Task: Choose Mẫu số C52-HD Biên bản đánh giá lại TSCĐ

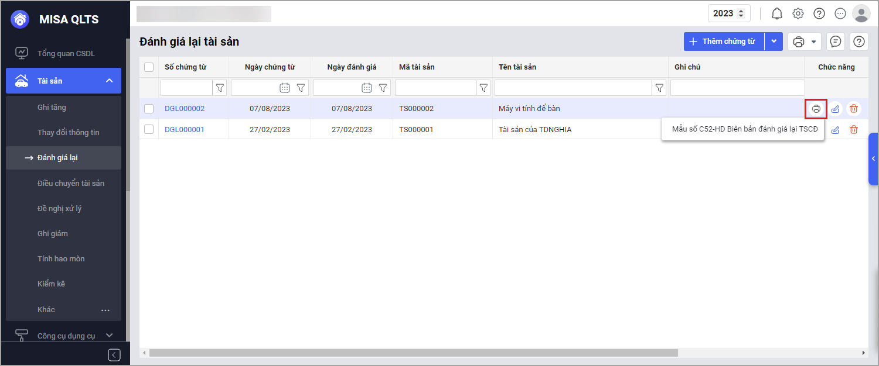Action: coord(744,129)
